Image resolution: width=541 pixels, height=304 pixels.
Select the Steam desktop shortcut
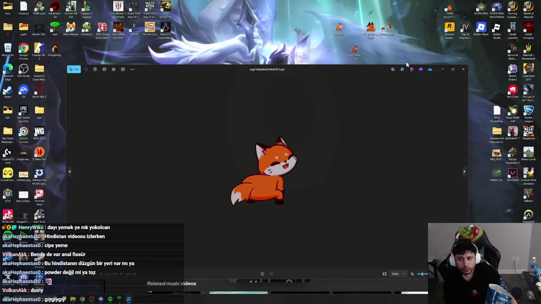(x=8, y=91)
